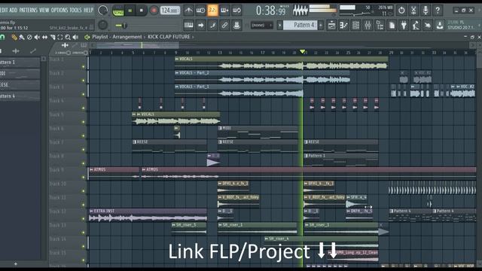Toggle the metronome button
482x271 pixels.
[189, 10]
